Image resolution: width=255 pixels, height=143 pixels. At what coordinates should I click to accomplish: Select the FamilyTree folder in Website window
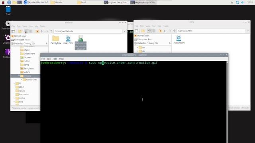click(x=56, y=40)
